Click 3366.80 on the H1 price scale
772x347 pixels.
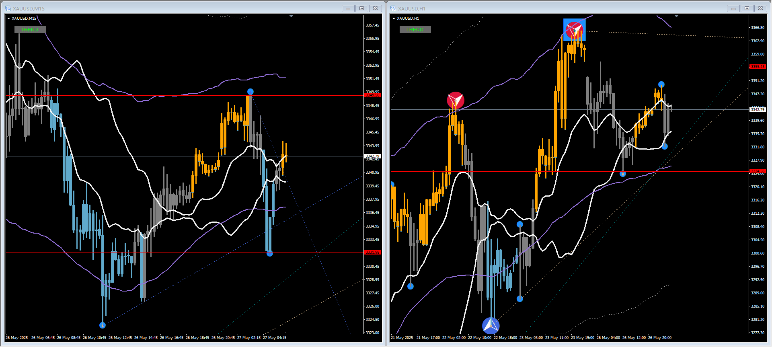[x=758, y=28]
